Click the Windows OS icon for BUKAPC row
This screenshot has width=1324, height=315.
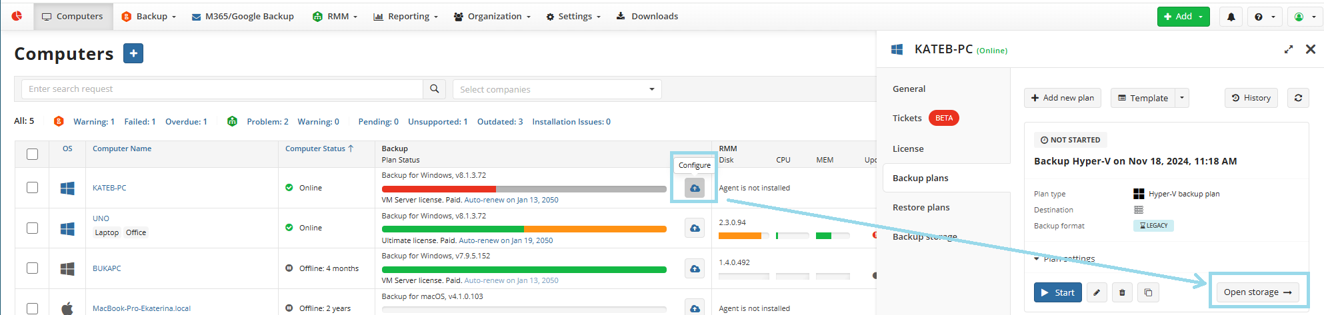(67, 268)
